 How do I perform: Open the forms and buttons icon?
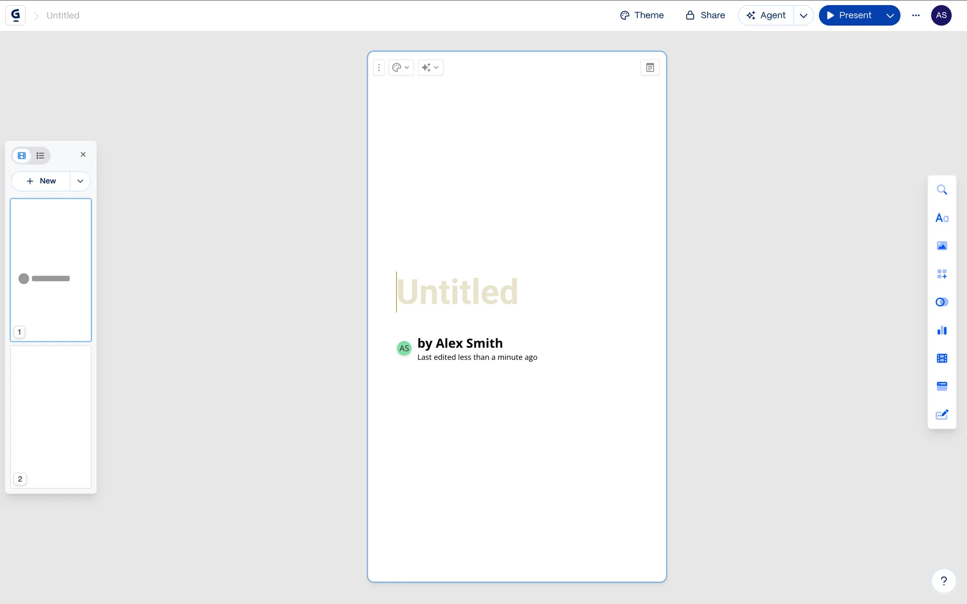[x=942, y=415]
